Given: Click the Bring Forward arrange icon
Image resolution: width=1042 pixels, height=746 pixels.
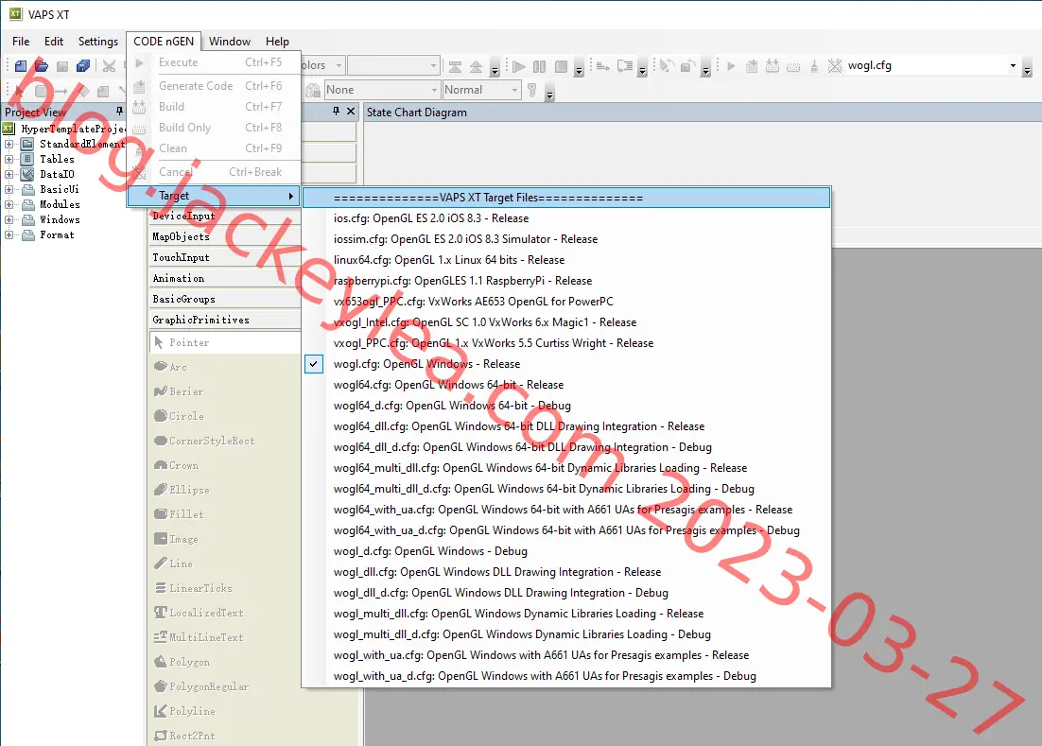Looking at the screenshot, I should coord(476,66).
